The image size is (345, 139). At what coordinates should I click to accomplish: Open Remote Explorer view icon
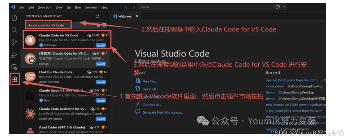[x=14, y=67]
